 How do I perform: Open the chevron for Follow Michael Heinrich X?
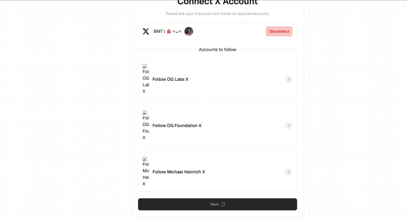288,172
